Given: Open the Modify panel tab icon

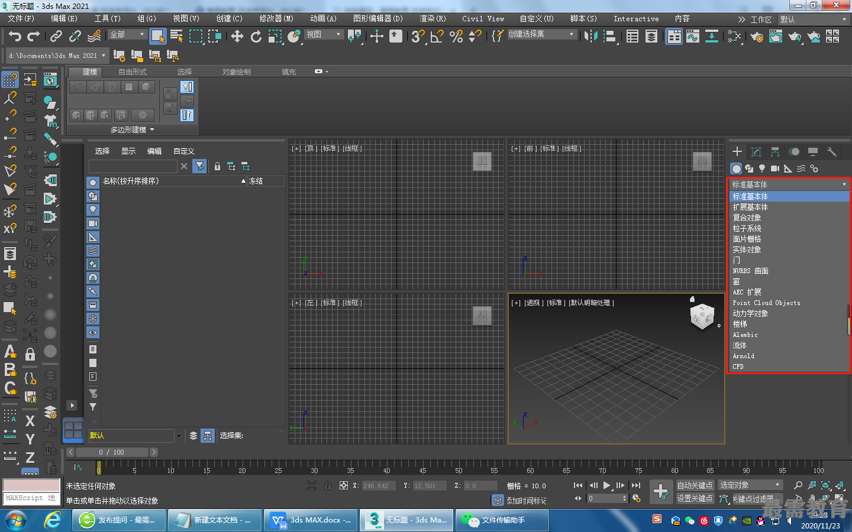Looking at the screenshot, I should click(756, 152).
